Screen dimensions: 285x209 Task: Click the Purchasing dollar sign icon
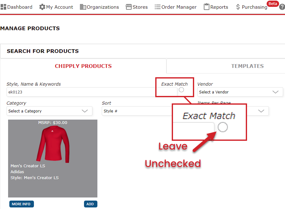click(238, 7)
